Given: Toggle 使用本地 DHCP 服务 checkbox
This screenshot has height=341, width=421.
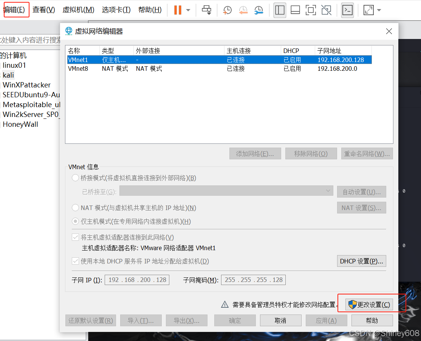Looking at the screenshot, I should 76,261.
